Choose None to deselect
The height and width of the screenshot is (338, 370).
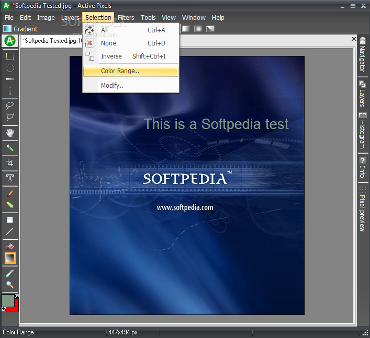pyautogui.click(x=131, y=43)
